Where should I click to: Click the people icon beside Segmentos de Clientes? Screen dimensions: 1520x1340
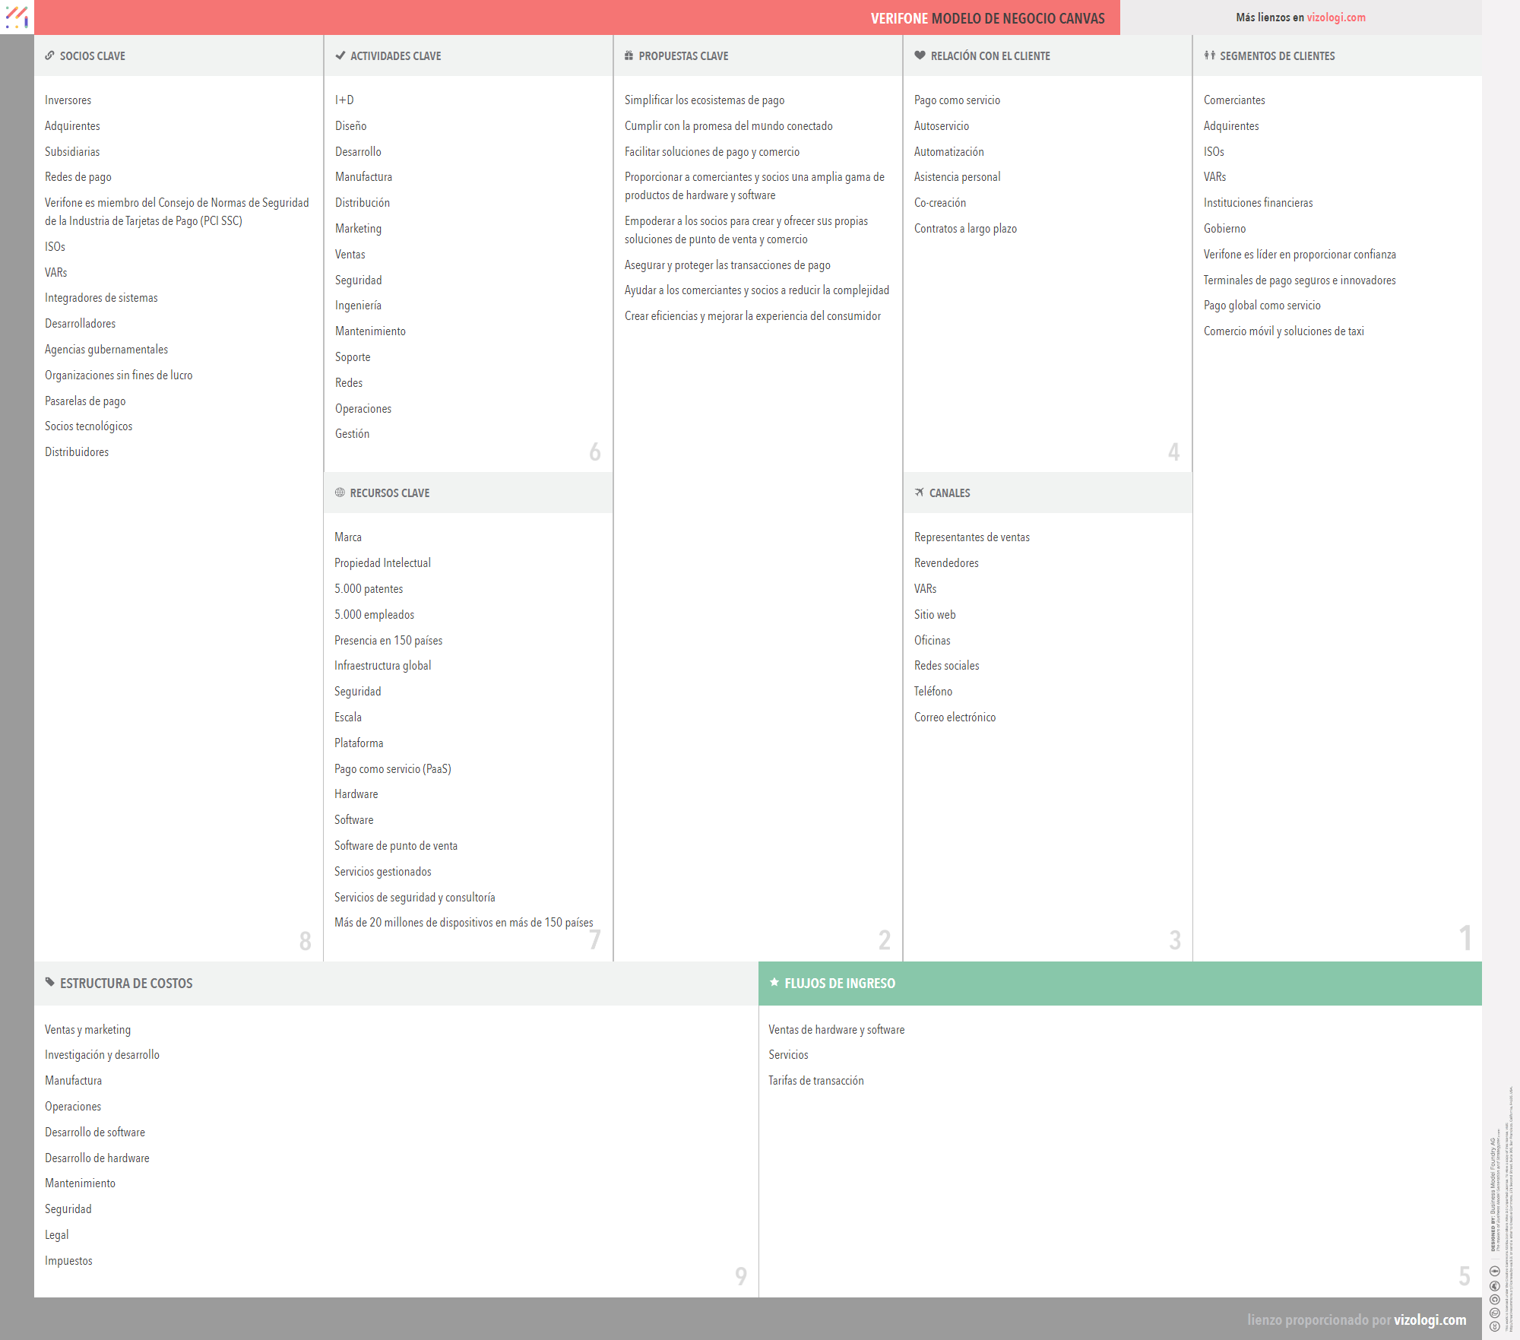coord(1209,55)
